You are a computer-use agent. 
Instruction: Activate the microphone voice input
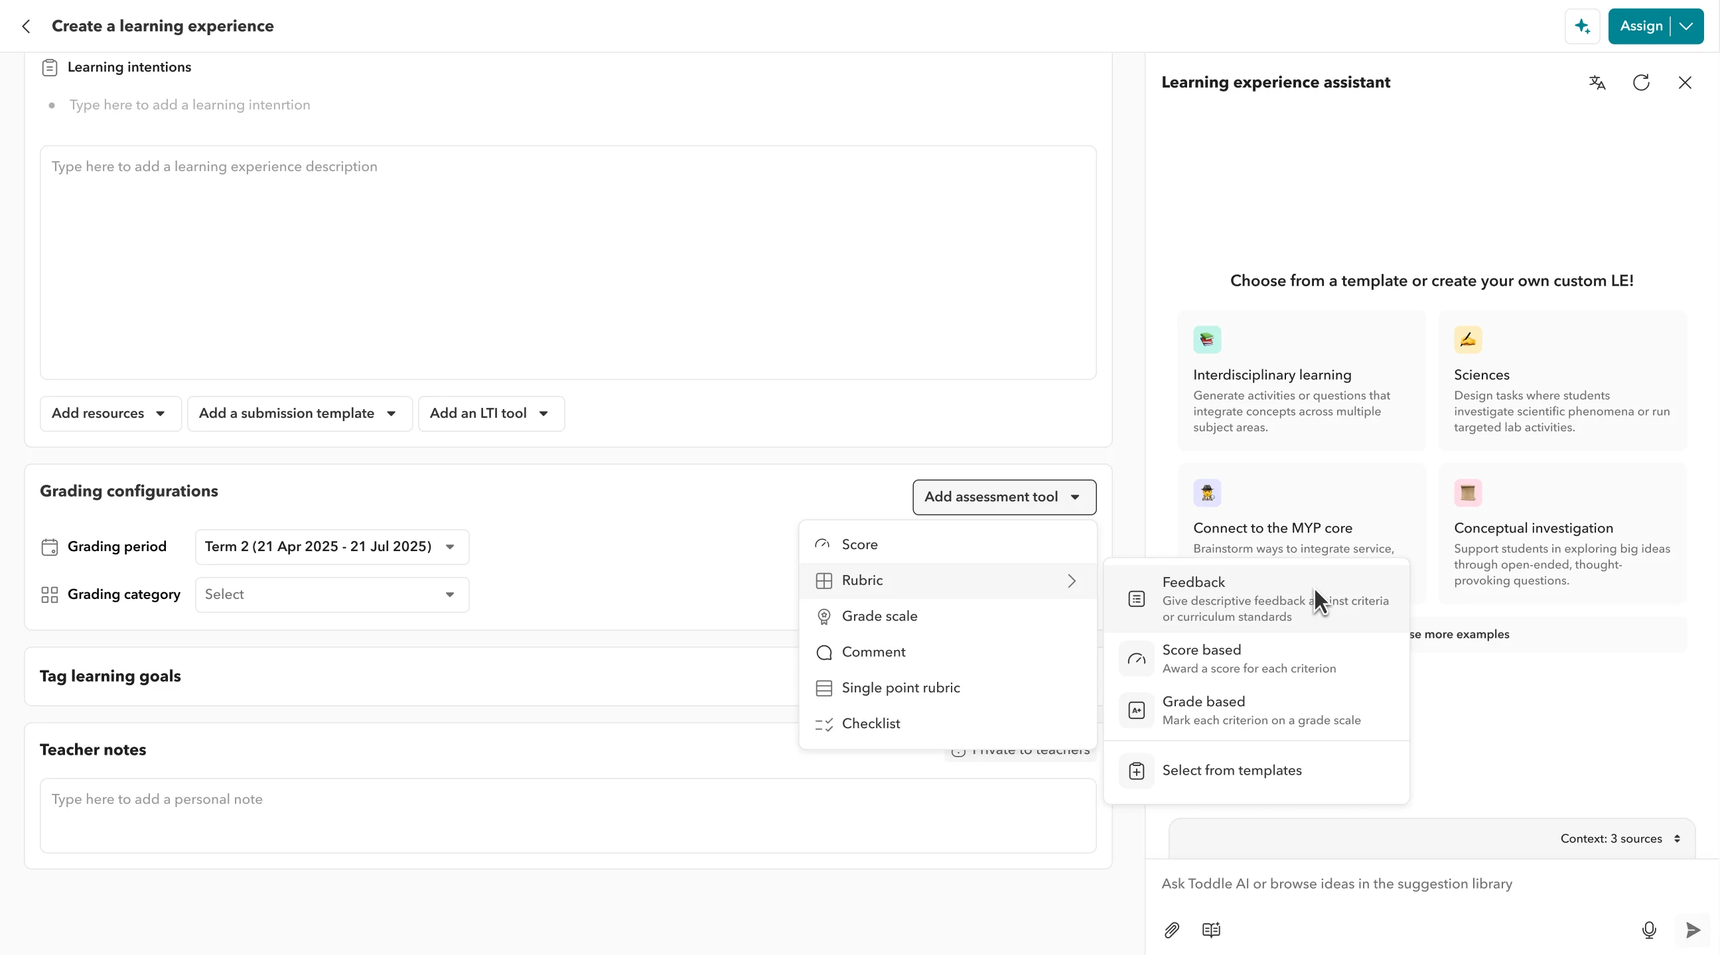[x=1649, y=930]
